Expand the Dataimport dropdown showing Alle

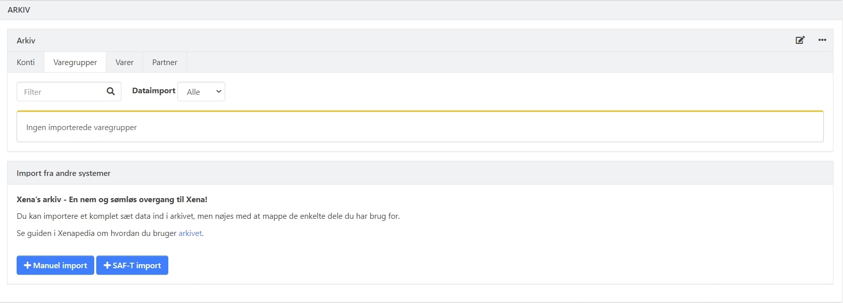[x=202, y=92]
